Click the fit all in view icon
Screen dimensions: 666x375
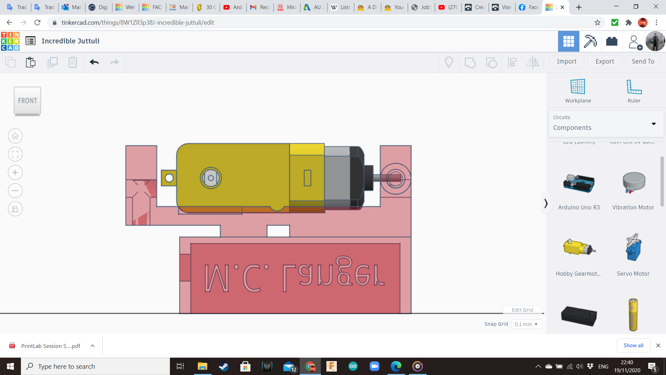coord(15,154)
